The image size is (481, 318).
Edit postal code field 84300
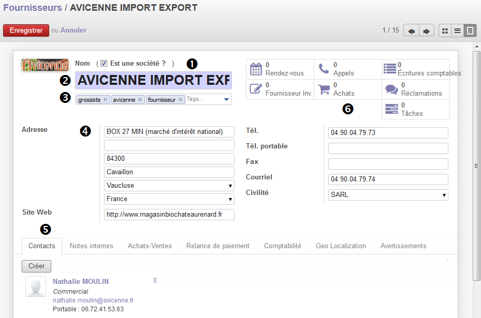(x=169, y=159)
